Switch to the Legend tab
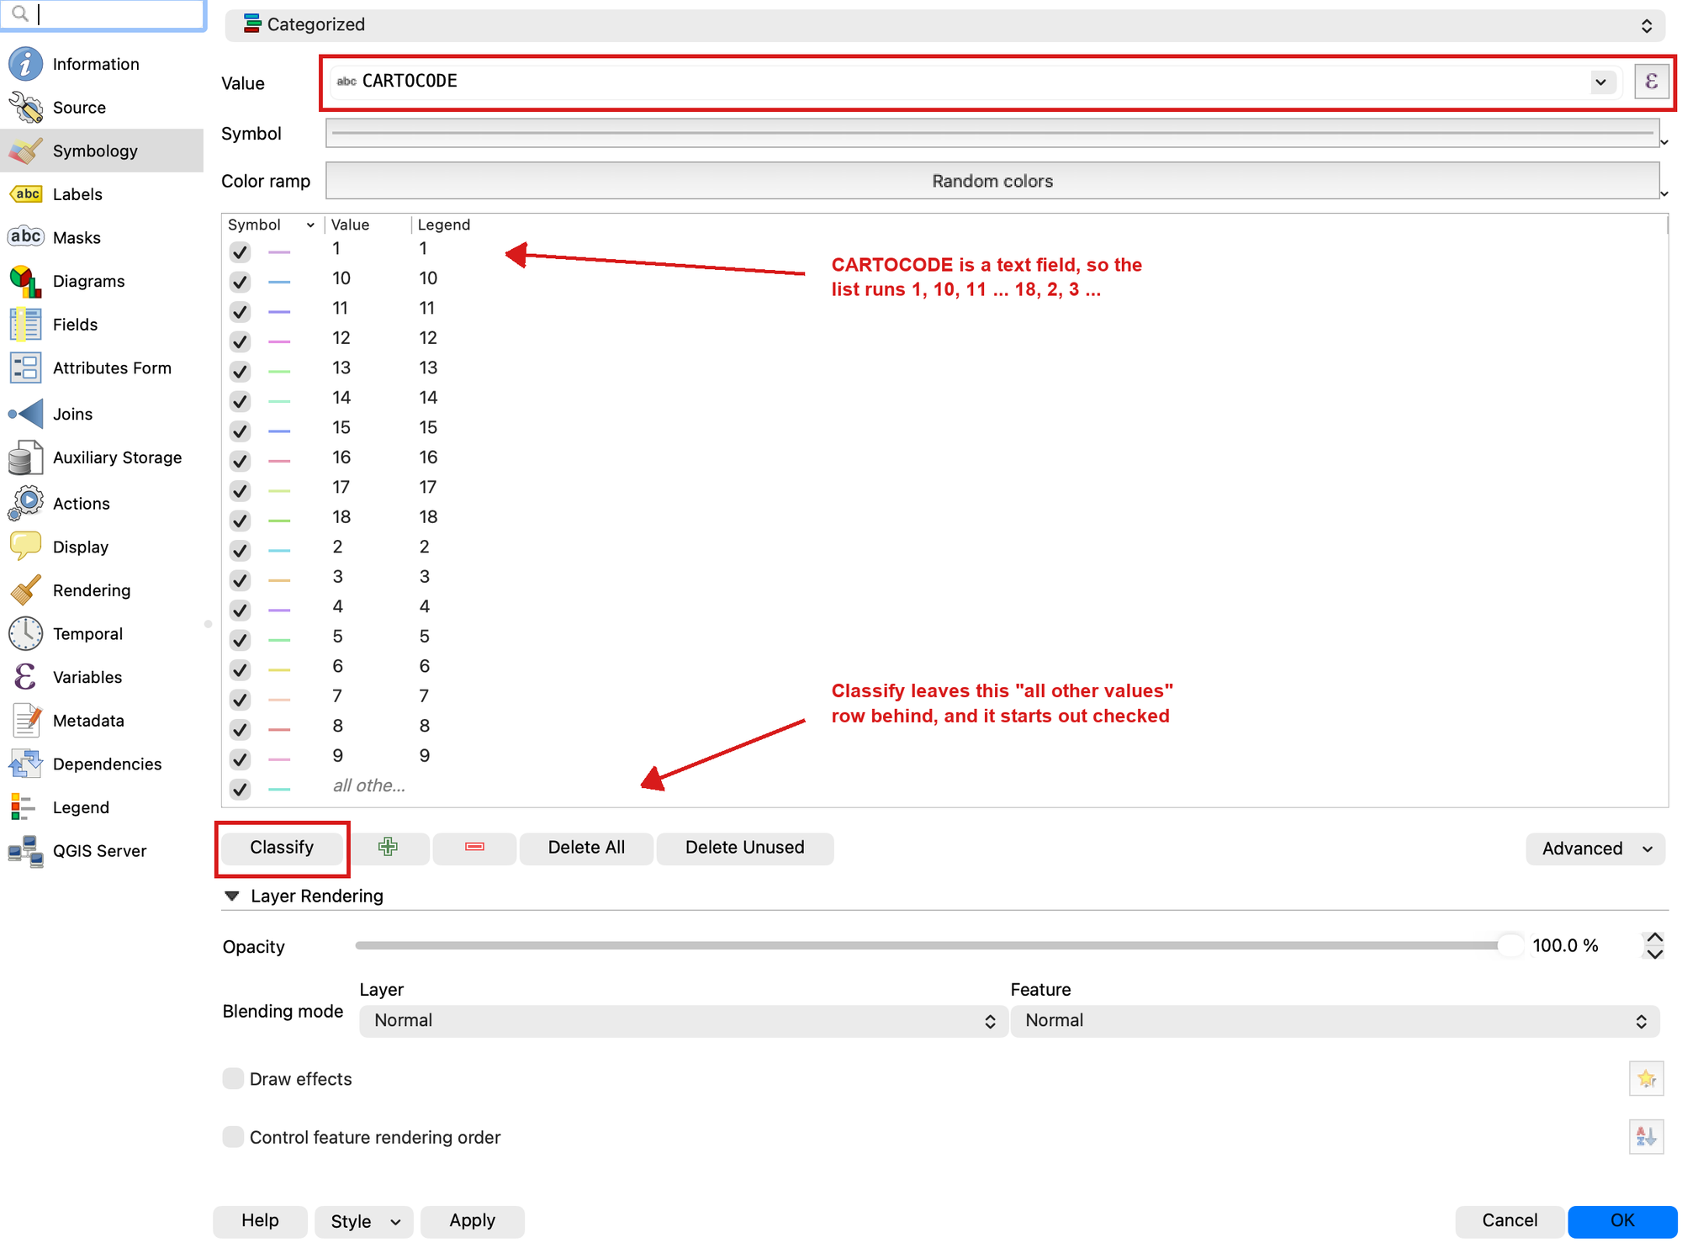 coord(101,807)
